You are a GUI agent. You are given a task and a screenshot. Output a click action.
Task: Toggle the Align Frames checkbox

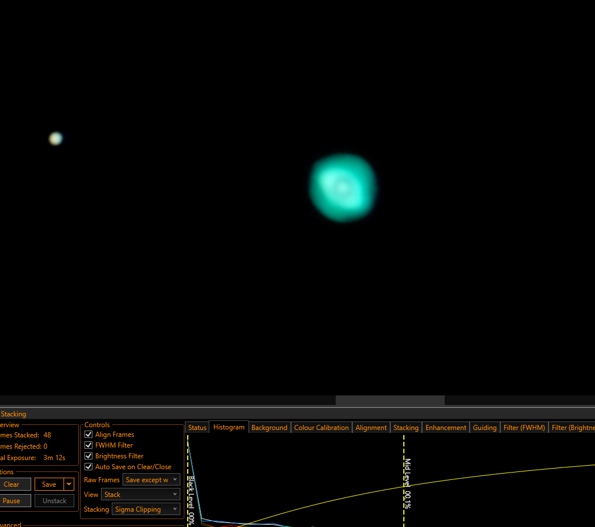coord(88,435)
